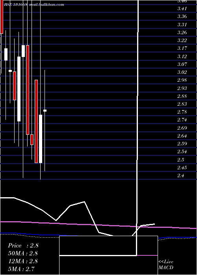Click the 2.4 price axis label
The width and height of the screenshot is (197, 275).
coord(180,175)
